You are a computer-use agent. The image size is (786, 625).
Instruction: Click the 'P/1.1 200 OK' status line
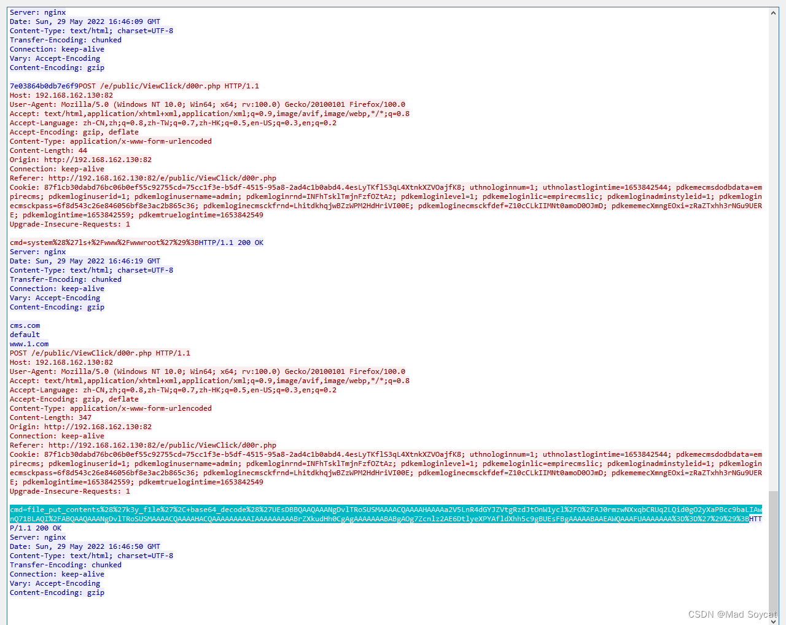tap(36, 528)
